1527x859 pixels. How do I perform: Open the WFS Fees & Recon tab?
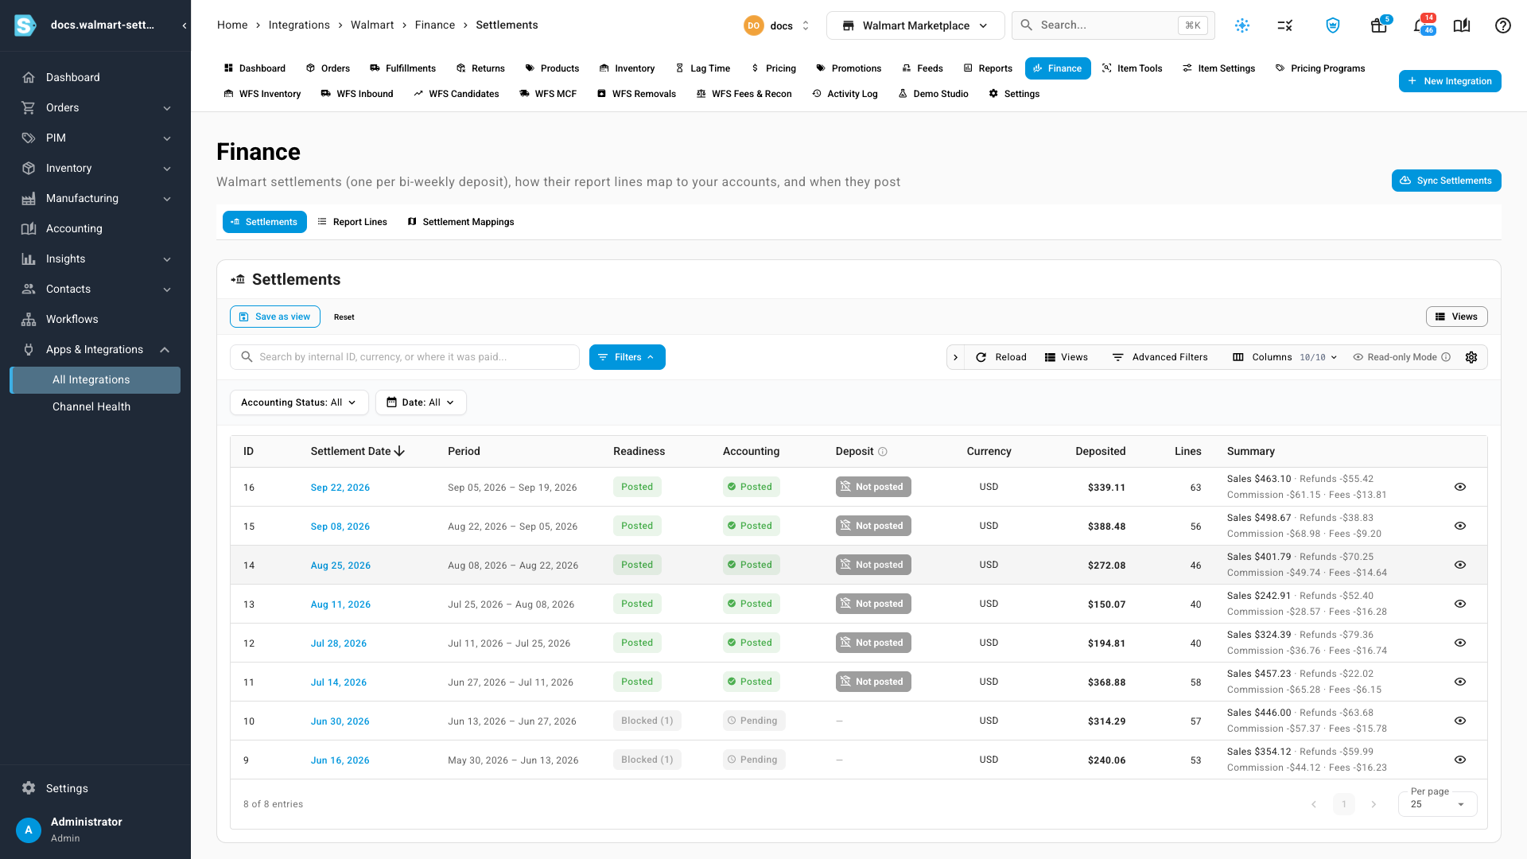[744, 94]
